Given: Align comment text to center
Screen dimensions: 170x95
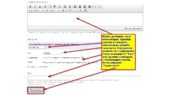Looking at the screenshot, I should click(x=80, y=7).
